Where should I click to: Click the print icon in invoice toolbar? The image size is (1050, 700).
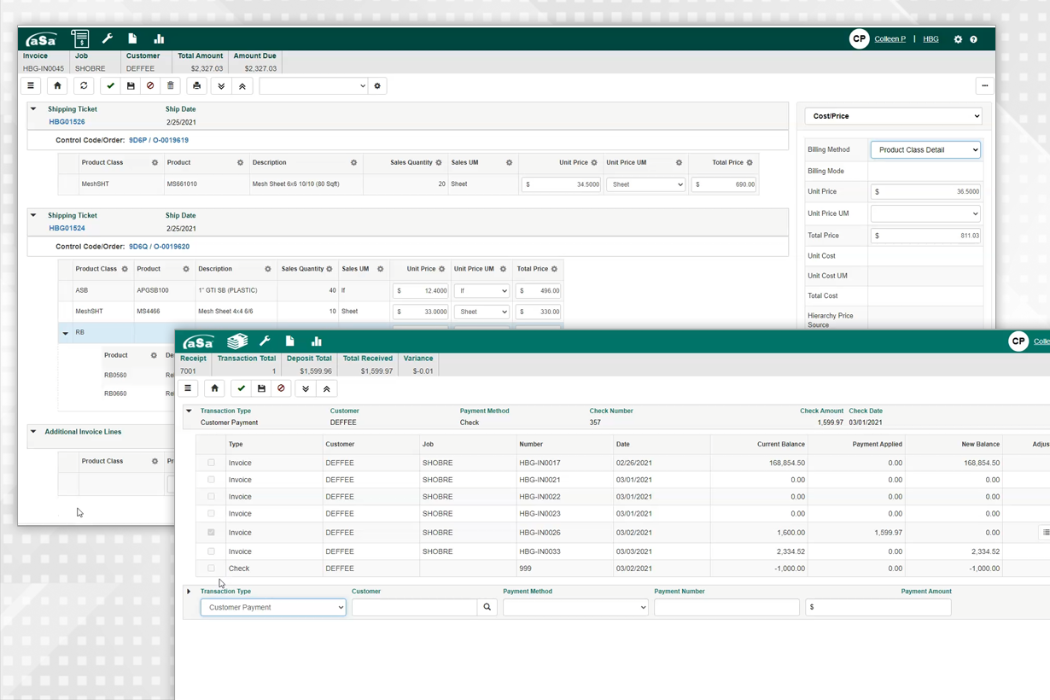tap(196, 86)
